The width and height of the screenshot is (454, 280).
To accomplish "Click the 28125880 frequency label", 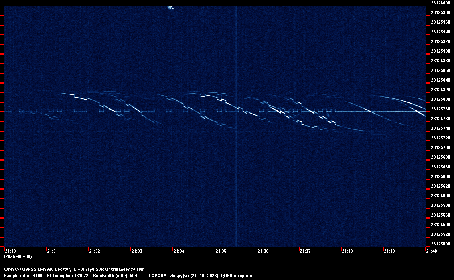I will 440,61.
